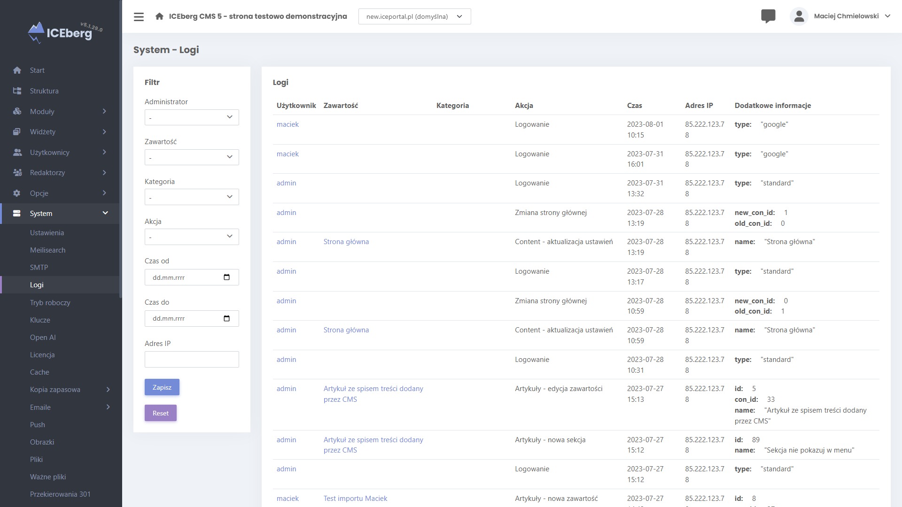The height and width of the screenshot is (507, 902).
Task: Click the Moduły cubes icon
Action: pyautogui.click(x=17, y=111)
